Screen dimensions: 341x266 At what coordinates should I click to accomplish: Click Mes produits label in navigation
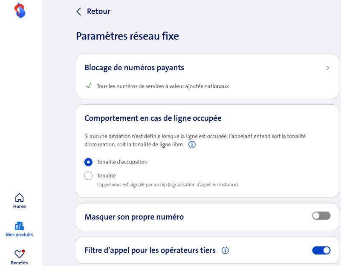coord(19,235)
